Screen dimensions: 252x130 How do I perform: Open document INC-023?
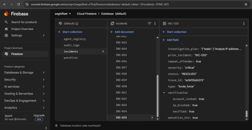coord(121,105)
